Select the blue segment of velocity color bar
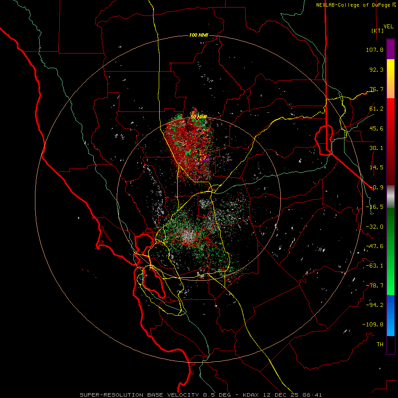The image size is (398, 398). tap(390, 315)
